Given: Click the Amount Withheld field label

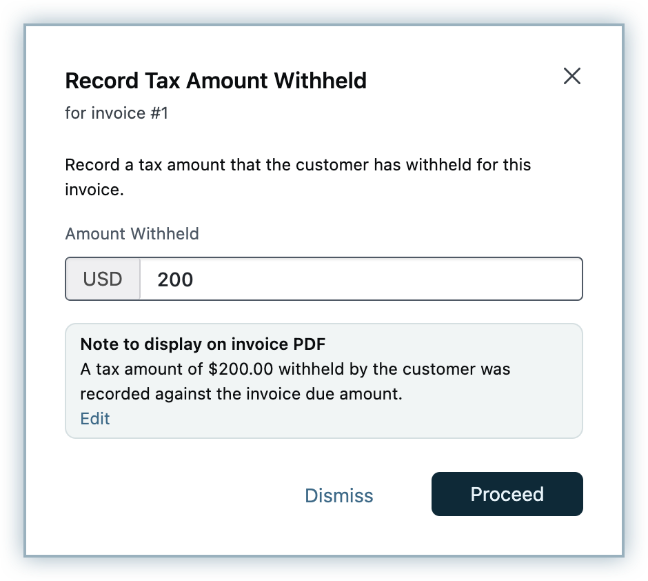Looking at the screenshot, I should [132, 234].
